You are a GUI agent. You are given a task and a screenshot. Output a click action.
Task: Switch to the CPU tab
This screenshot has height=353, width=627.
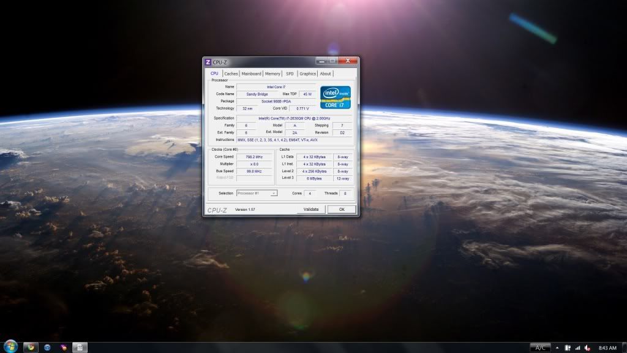coord(215,74)
